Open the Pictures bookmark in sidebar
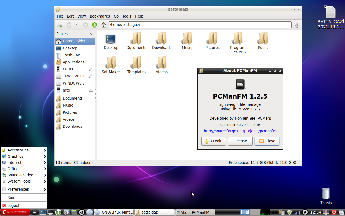Image resolution: width=345 pixels, height=216 pixels. tap(75, 112)
